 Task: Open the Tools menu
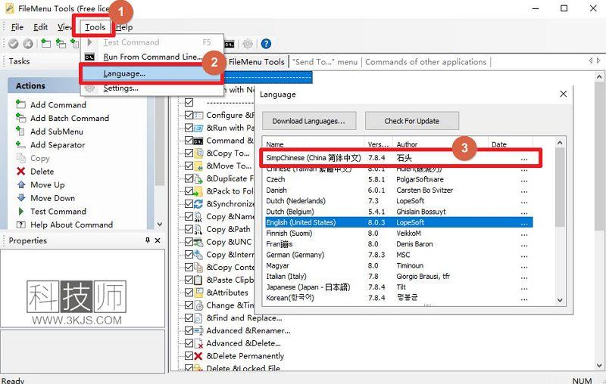(95, 27)
